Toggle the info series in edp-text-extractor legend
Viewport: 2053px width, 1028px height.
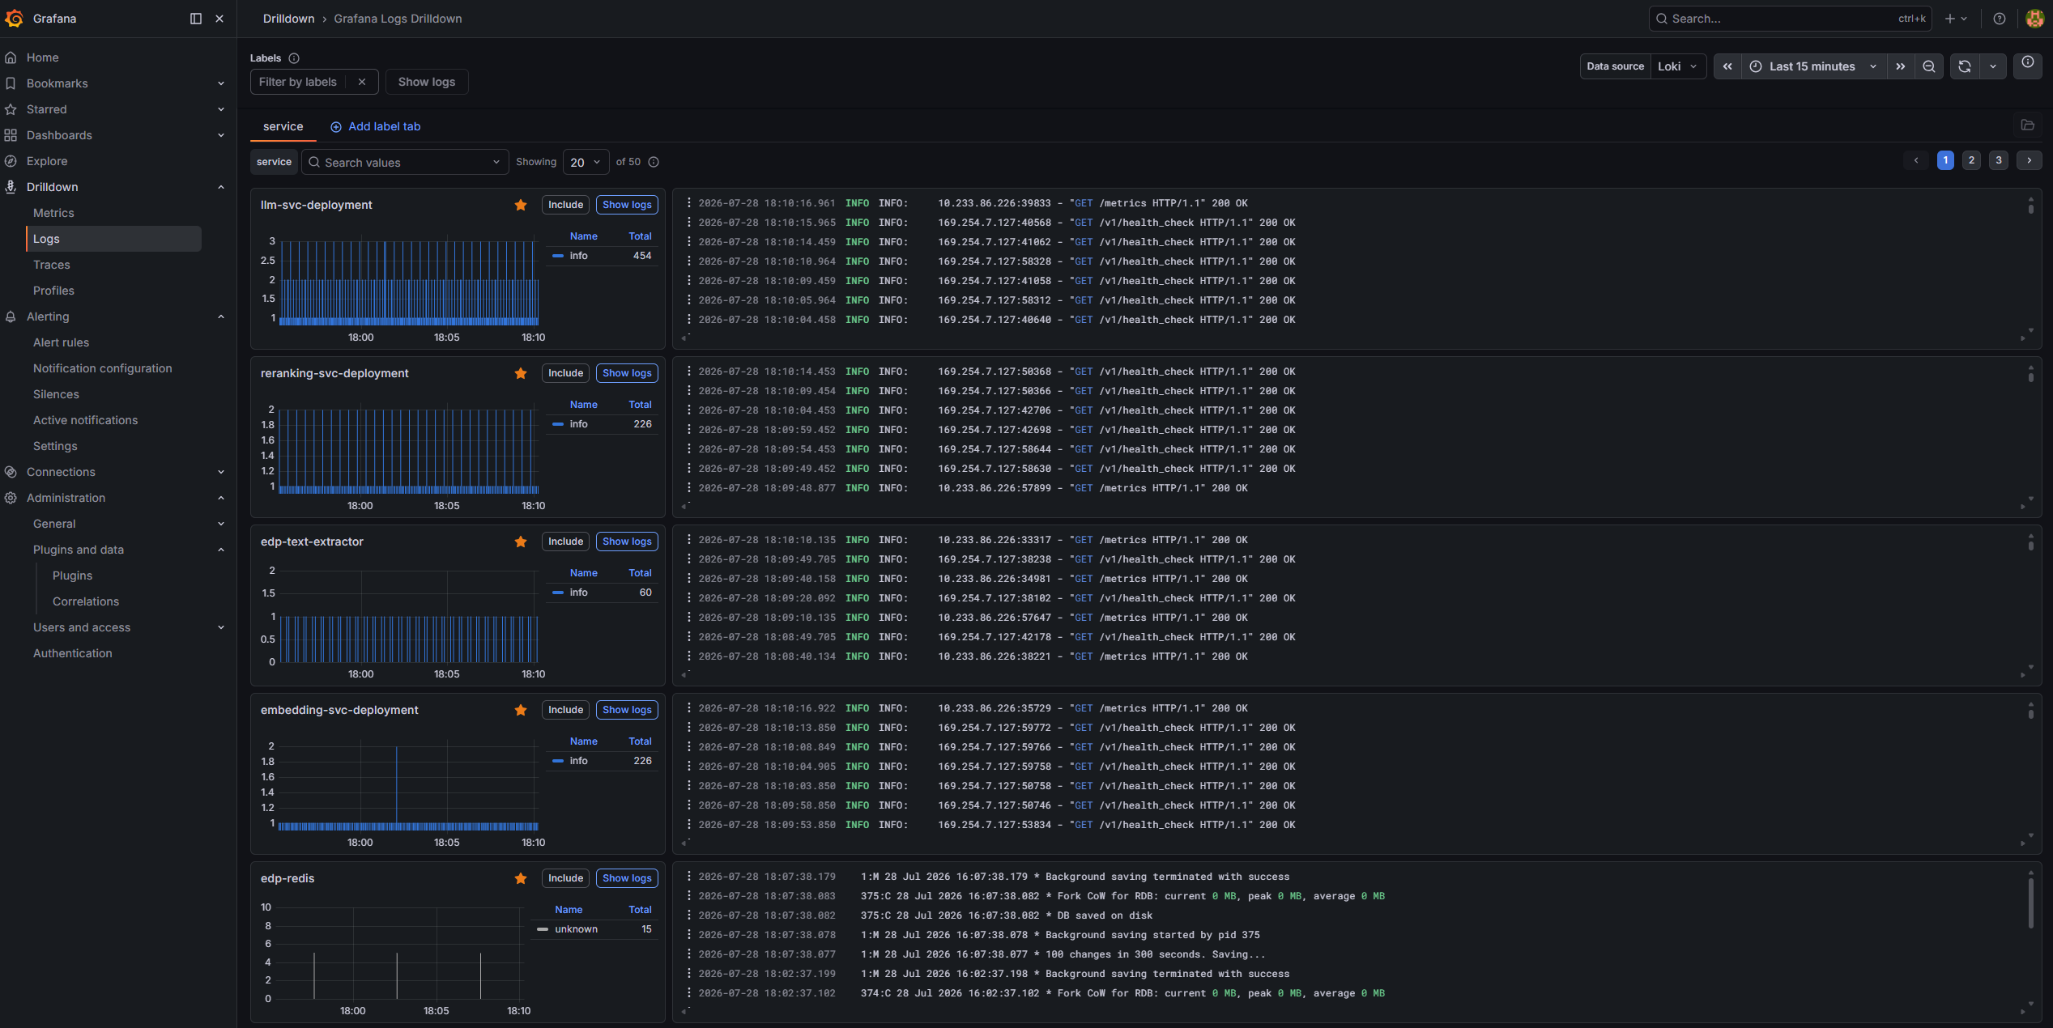point(578,593)
